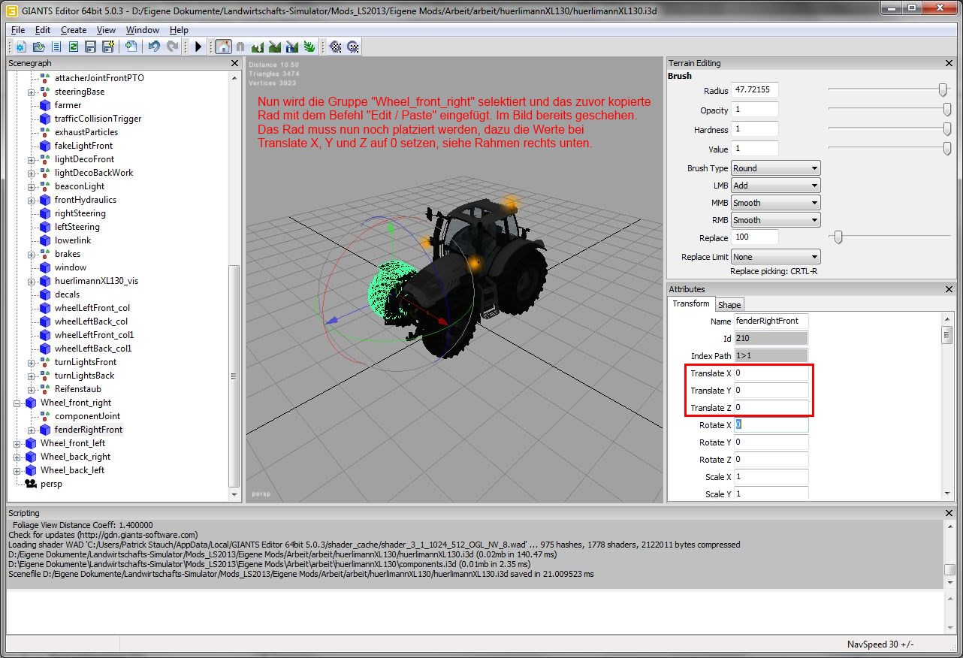
Task: Click the foliage paint mode icon
Action: coord(309,47)
